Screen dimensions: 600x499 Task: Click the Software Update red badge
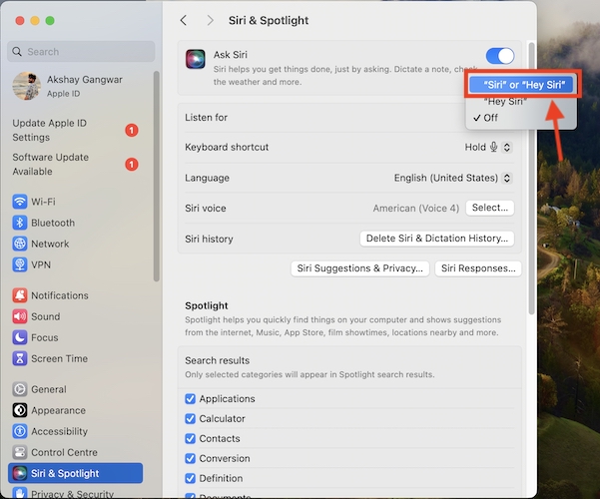tap(131, 164)
